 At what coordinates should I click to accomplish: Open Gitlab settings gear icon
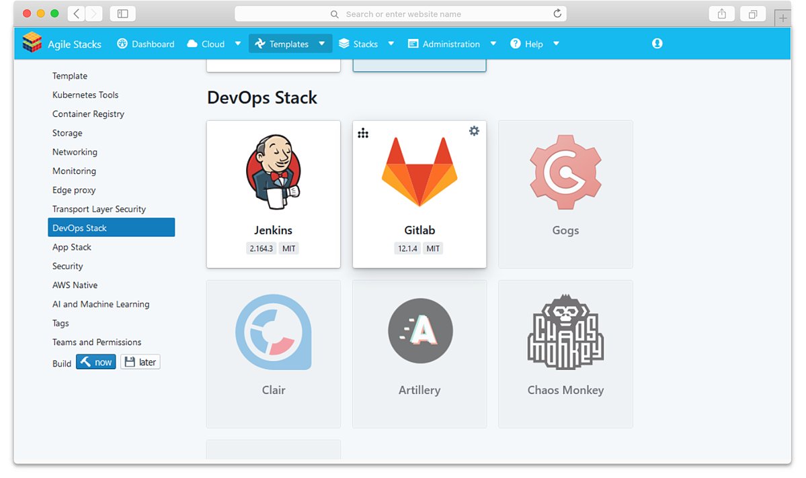(x=474, y=131)
